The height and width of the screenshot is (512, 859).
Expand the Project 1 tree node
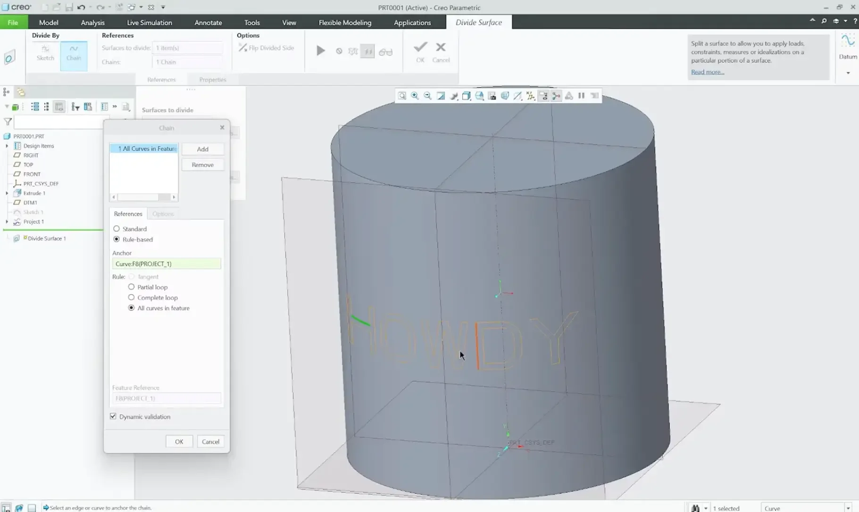7,222
